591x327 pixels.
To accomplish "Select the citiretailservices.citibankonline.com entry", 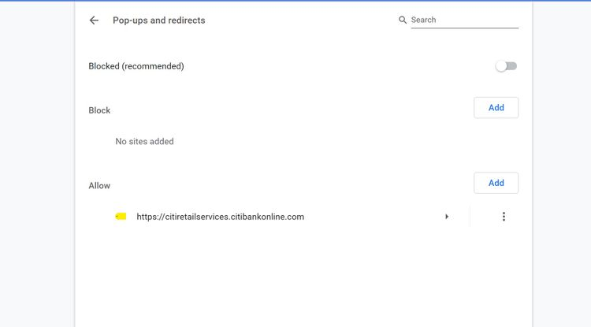I will [220, 217].
